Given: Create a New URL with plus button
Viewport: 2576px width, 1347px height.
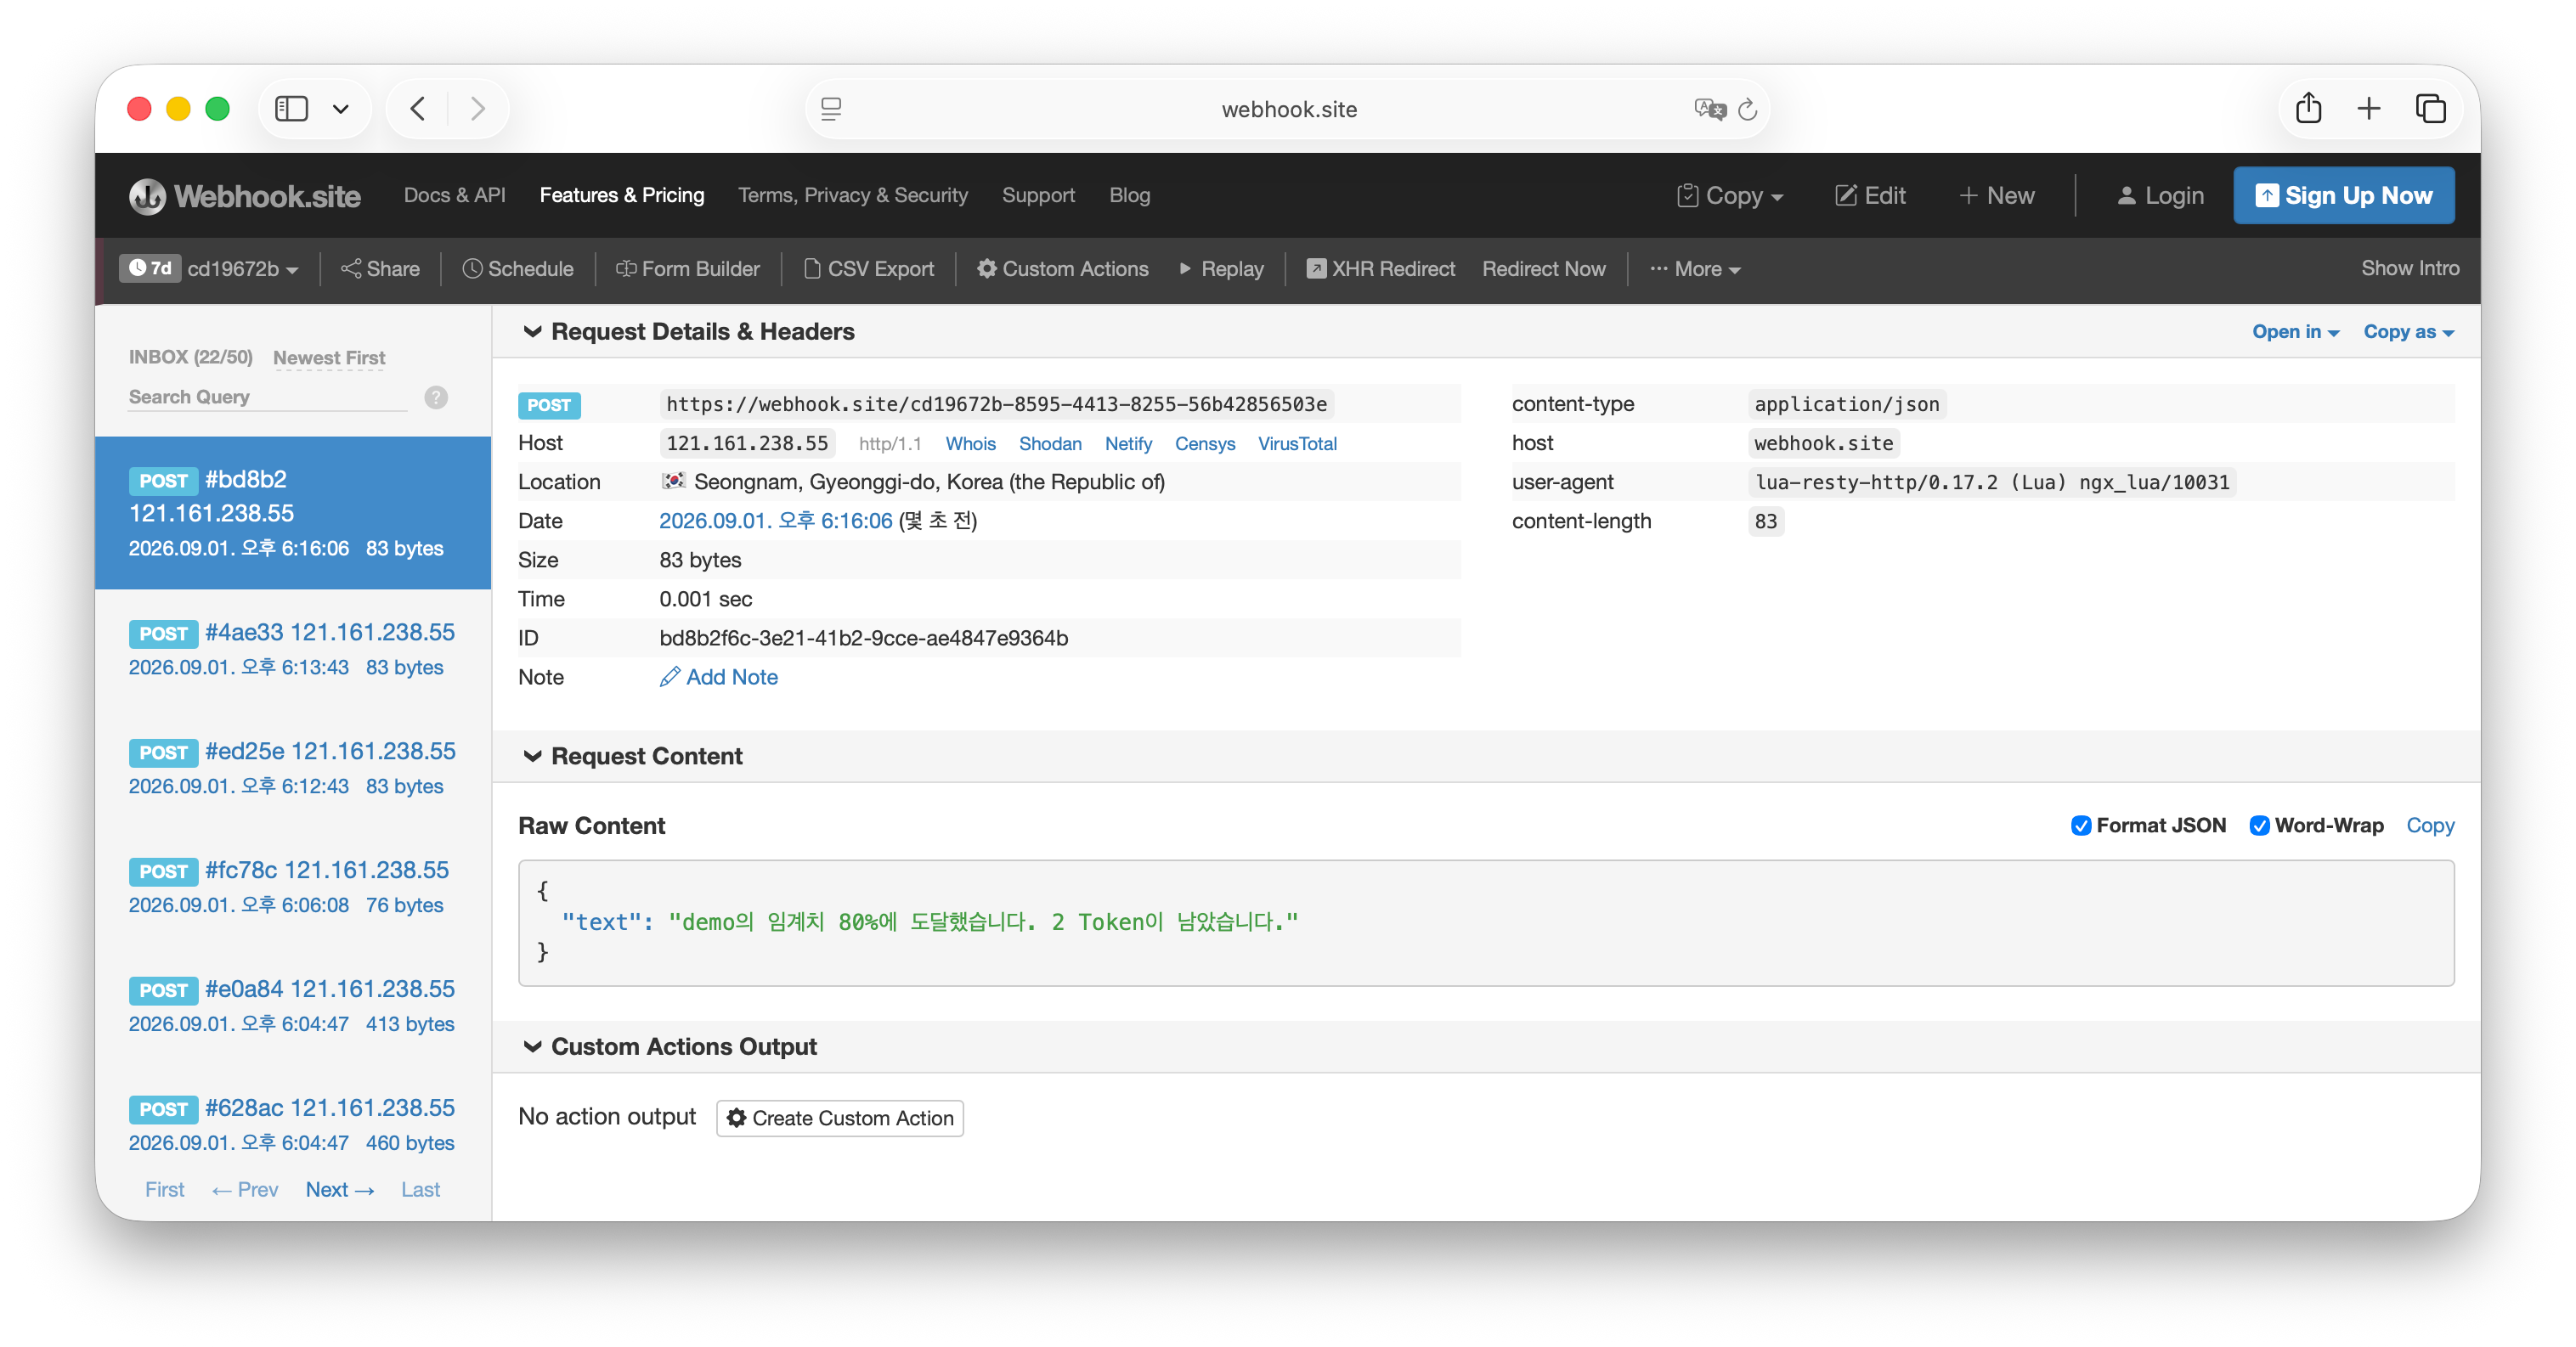Looking at the screenshot, I should pyautogui.click(x=1997, y=196).
